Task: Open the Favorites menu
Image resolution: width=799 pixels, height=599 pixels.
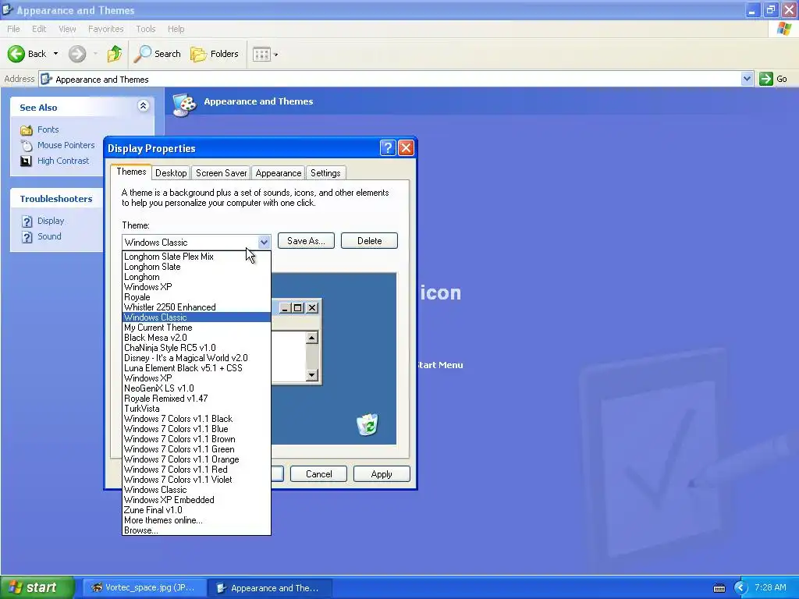Action: pyautogui.click(x=105, y=29)
